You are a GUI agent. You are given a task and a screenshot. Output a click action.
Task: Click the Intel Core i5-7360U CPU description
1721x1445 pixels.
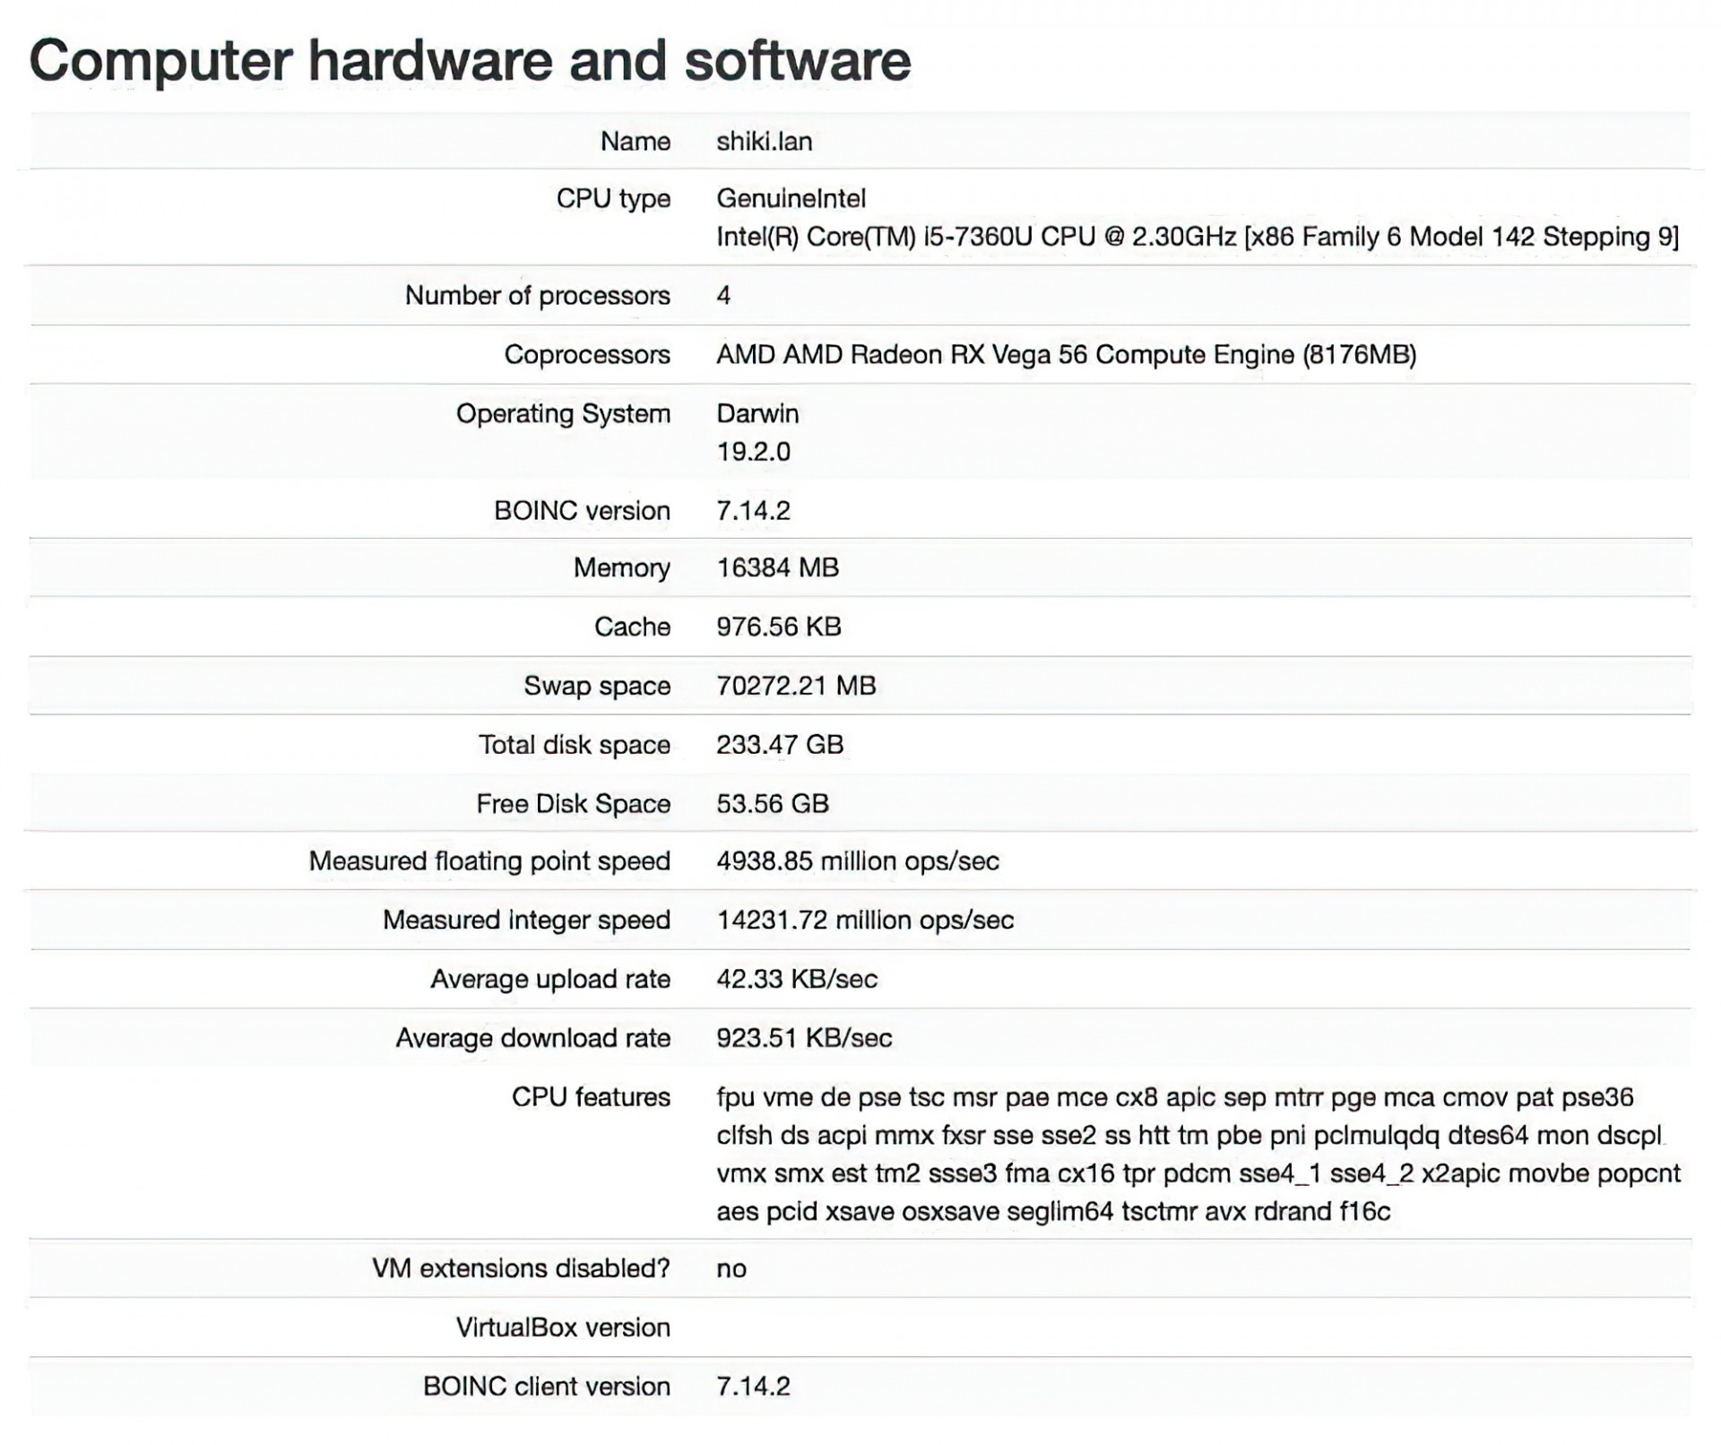click(1197, 237)
